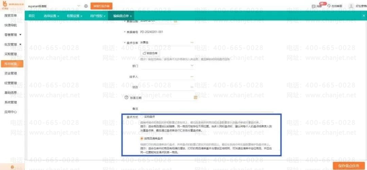The width and height of the screenshot is (367, 170).
Task: Expand the 批发管理 sidebar menu arrow
Action: 20,44
